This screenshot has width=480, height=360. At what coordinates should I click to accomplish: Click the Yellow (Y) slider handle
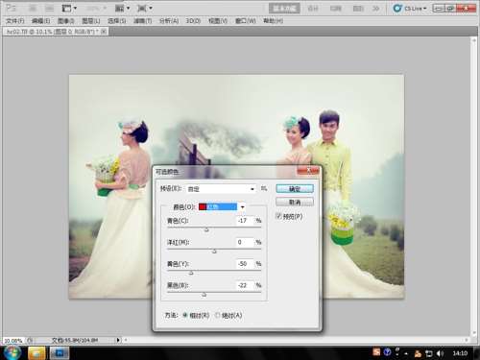tap(191, 273)
